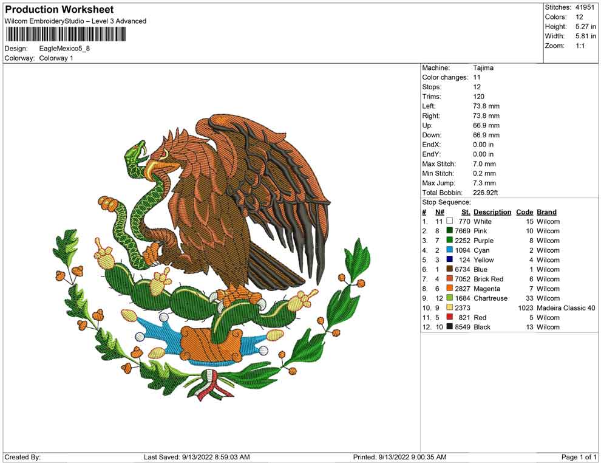
Task: Click the Width value '5.81 in'
Action: point(586,36)
